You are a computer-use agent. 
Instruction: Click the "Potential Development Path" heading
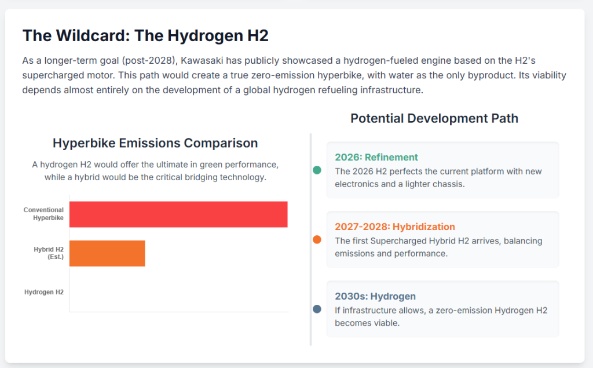[x=434, y=118]
